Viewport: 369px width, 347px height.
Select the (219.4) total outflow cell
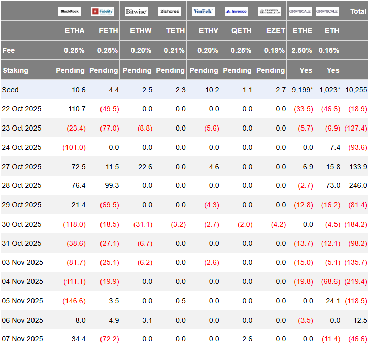[x=356, y=281]
